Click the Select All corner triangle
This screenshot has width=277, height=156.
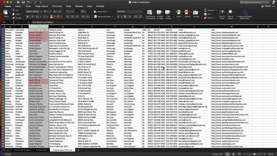[3, 26]
